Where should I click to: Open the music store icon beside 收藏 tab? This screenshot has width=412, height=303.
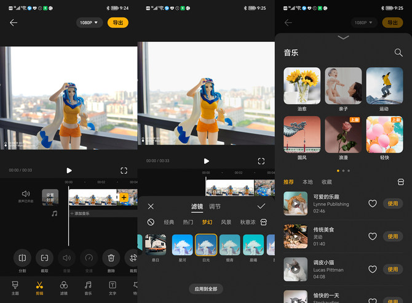pyautogui.click(x=401, y=182)
